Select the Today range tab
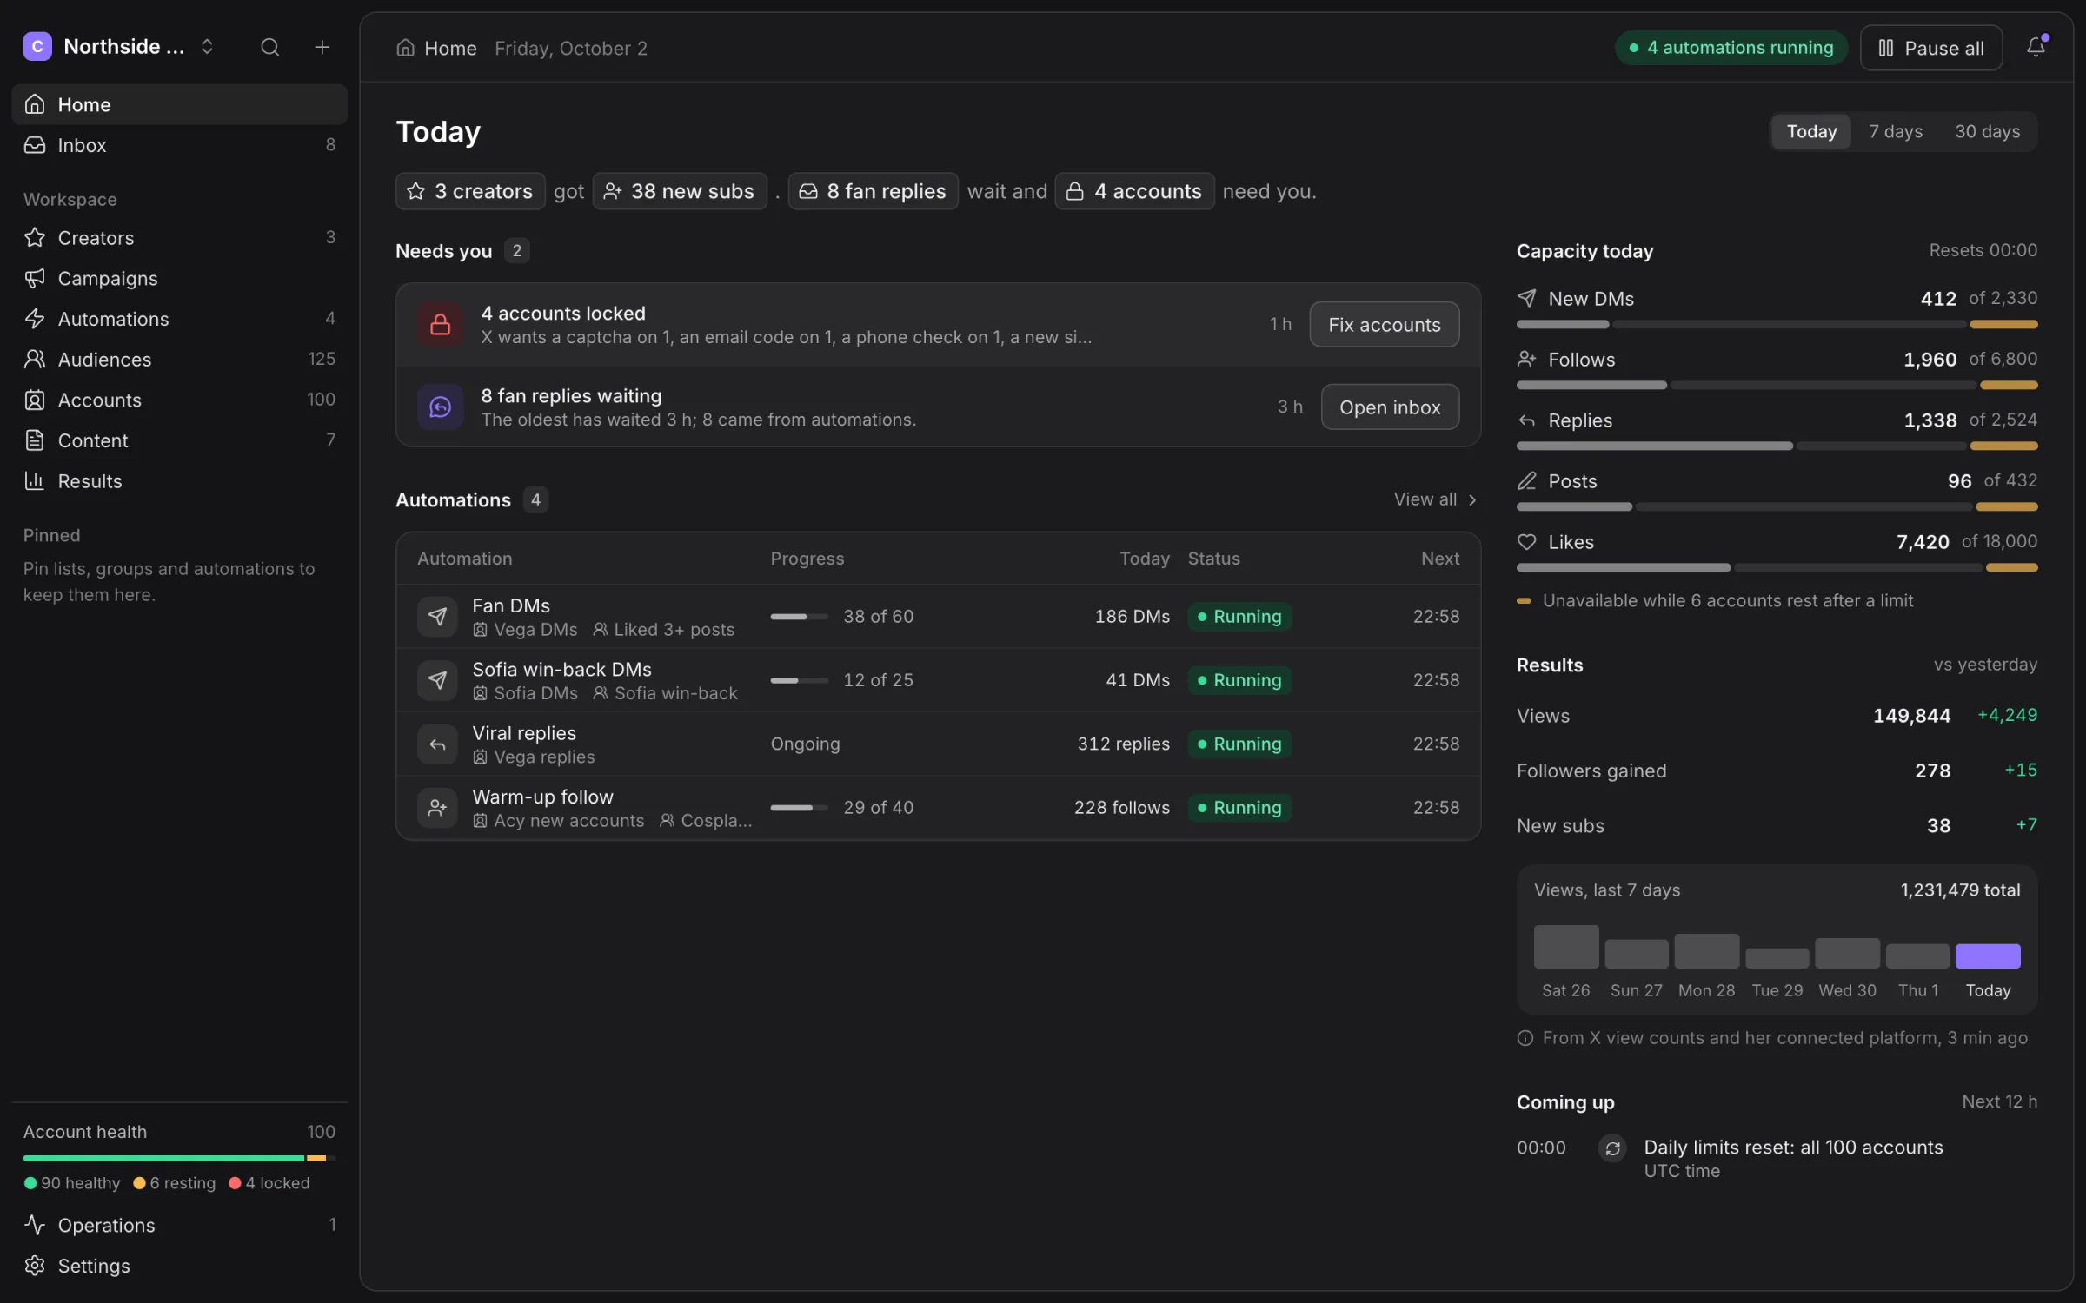Viewport: 2086px width, 1303px height. [1811, 131]
